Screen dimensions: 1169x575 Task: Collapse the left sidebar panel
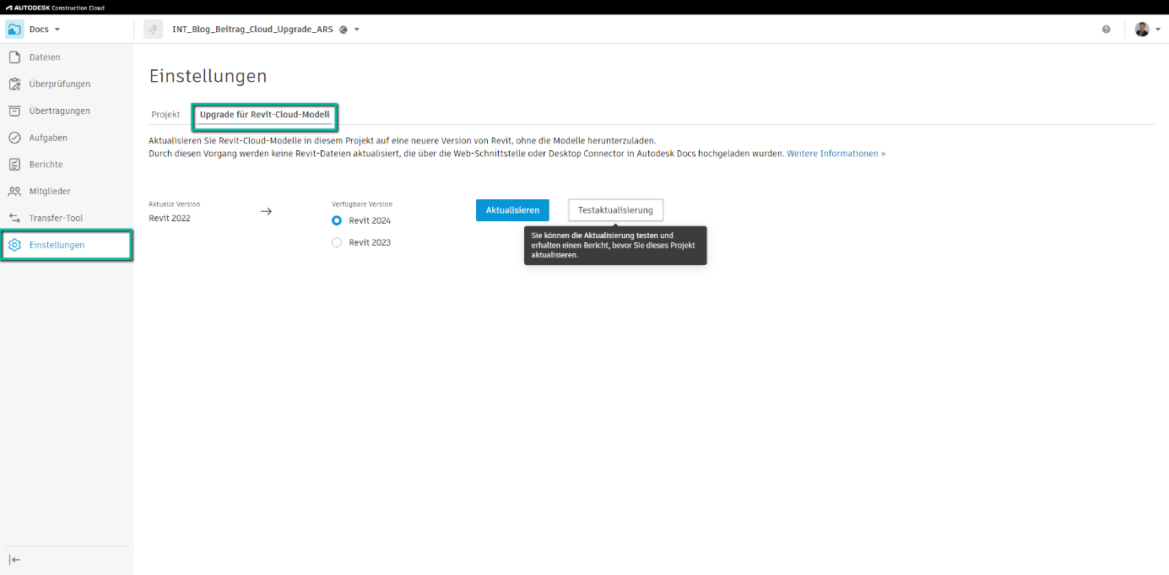[x=14, y=559]
